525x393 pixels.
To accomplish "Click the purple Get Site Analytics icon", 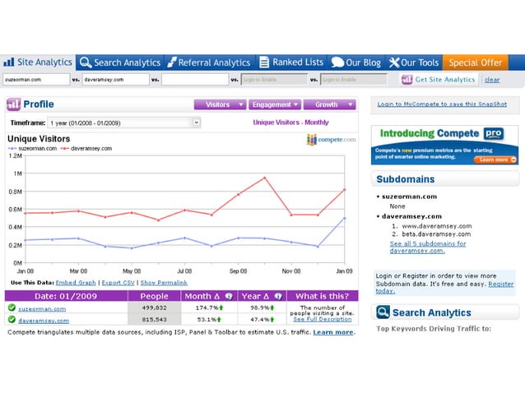I will pos(407,80).
